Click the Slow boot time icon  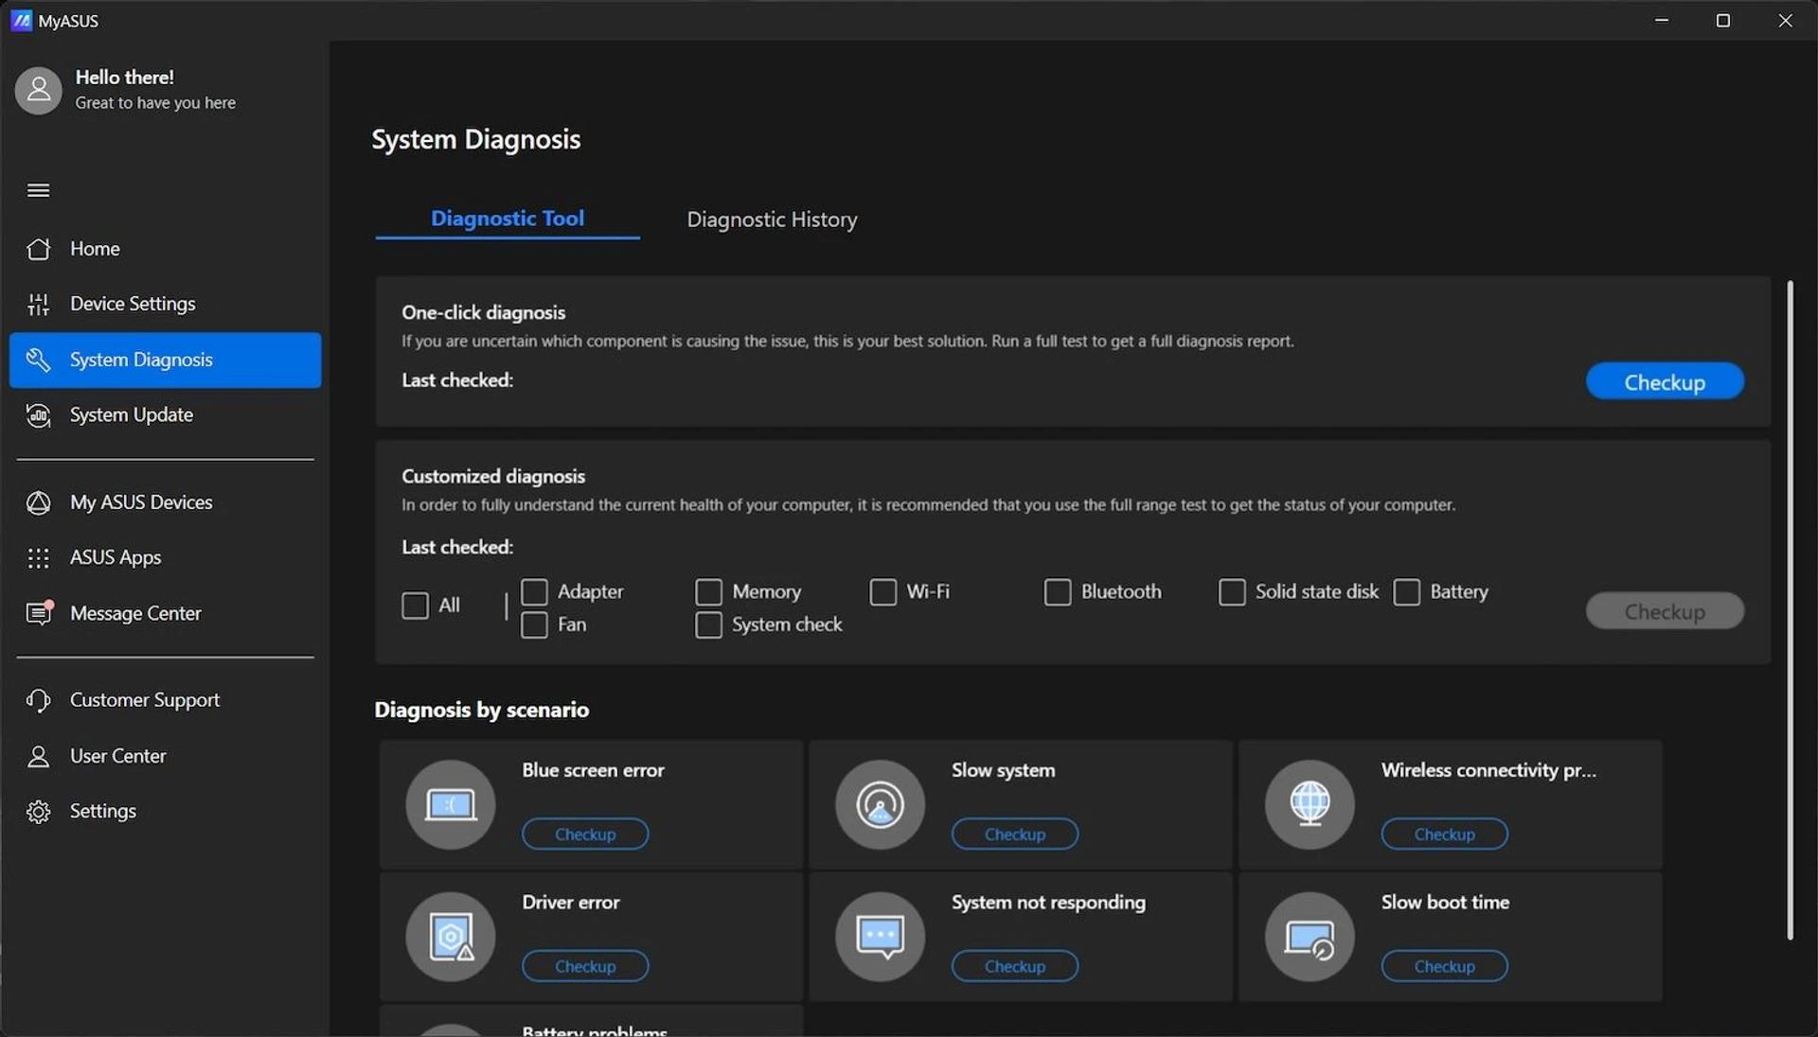(1310, 937)
